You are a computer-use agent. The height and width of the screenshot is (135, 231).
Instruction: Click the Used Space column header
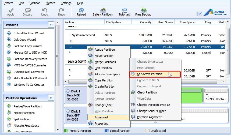(x=164, y=22)
